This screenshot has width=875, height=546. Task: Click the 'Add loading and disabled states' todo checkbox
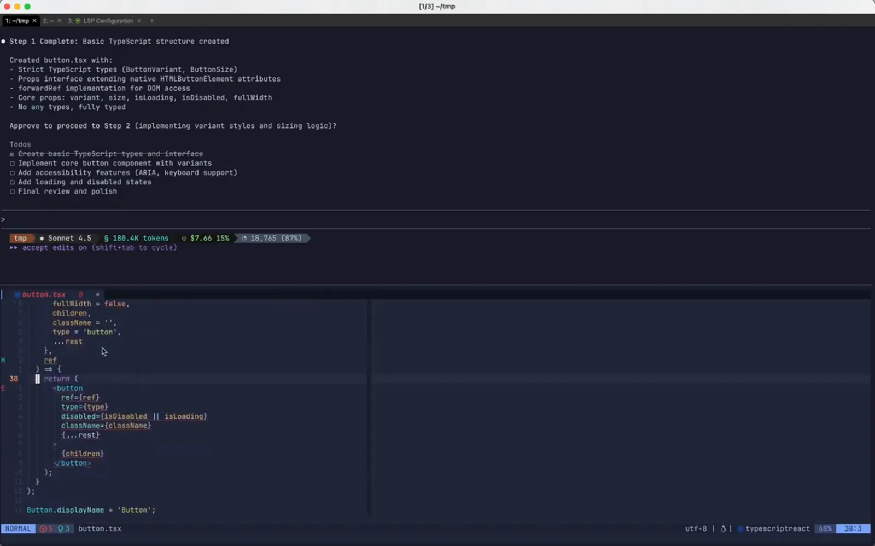pyautogui.click(x=12, y=182)
